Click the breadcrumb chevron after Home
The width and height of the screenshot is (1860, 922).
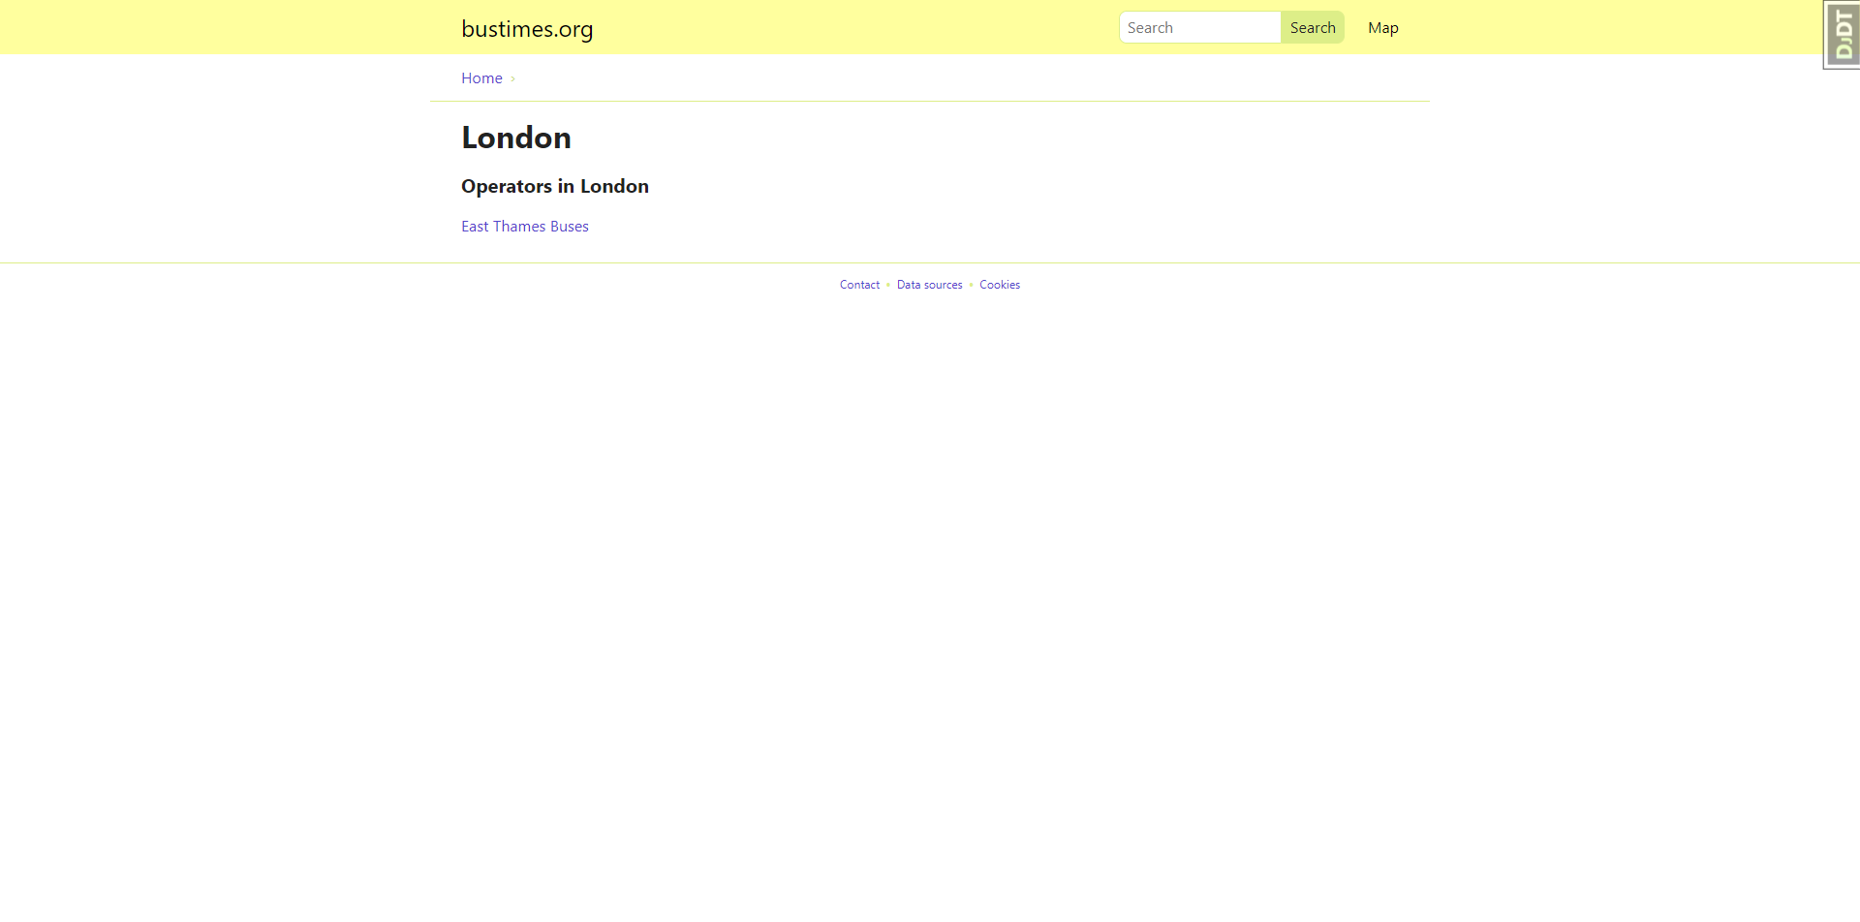point(512,79)
